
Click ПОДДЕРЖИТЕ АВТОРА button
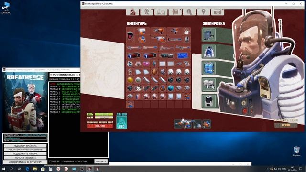[25, 154]
